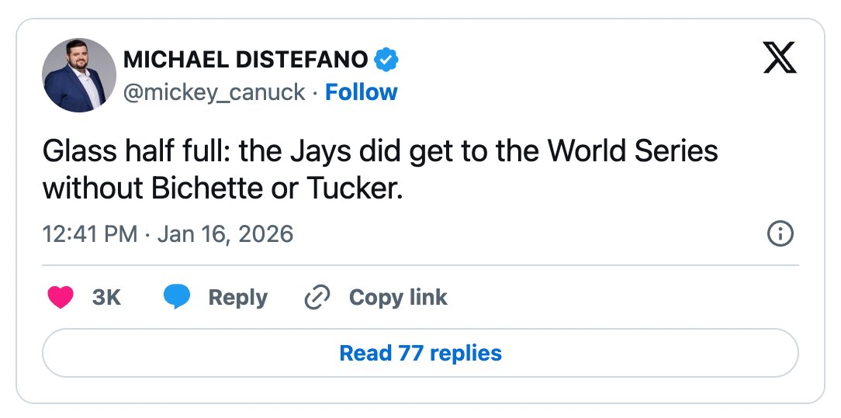Click the blue reply bubble icon
This screenshot has width=841, height=418.
click(x=177, y=297)
